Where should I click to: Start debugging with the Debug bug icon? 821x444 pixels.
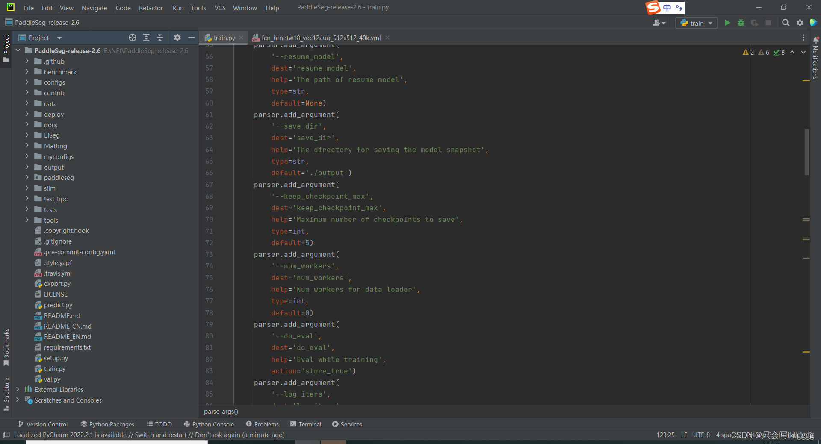741,23
